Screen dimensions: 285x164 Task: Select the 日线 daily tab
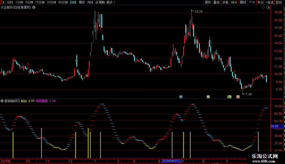tap(73, 2)
